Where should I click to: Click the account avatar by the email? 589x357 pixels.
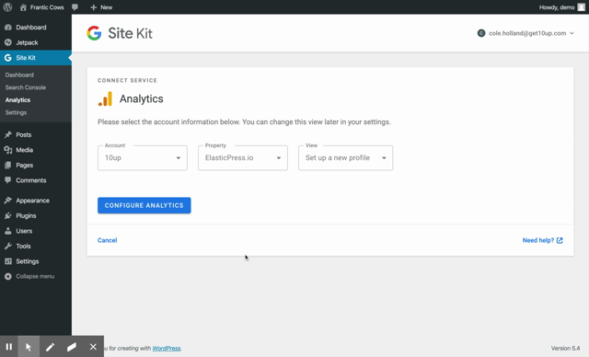coord(481,33)
